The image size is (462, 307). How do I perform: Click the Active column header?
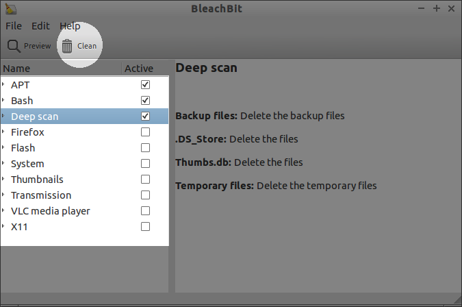tap(139, 69)
